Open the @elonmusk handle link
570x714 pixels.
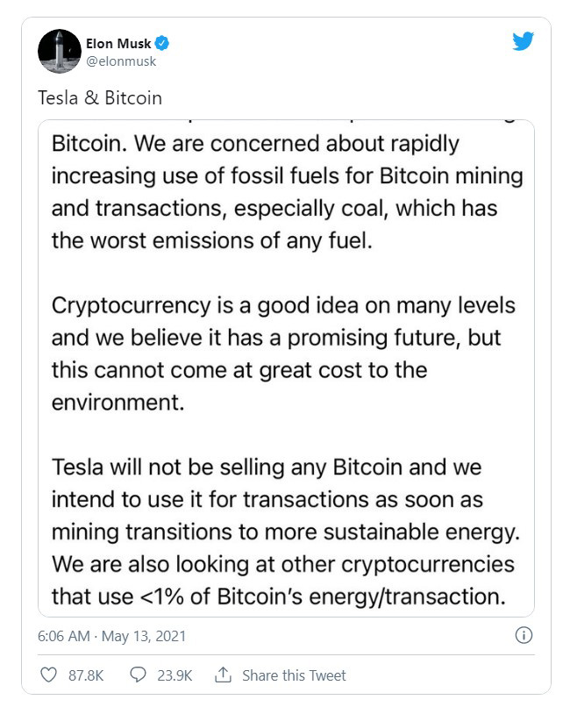(120, 61)
